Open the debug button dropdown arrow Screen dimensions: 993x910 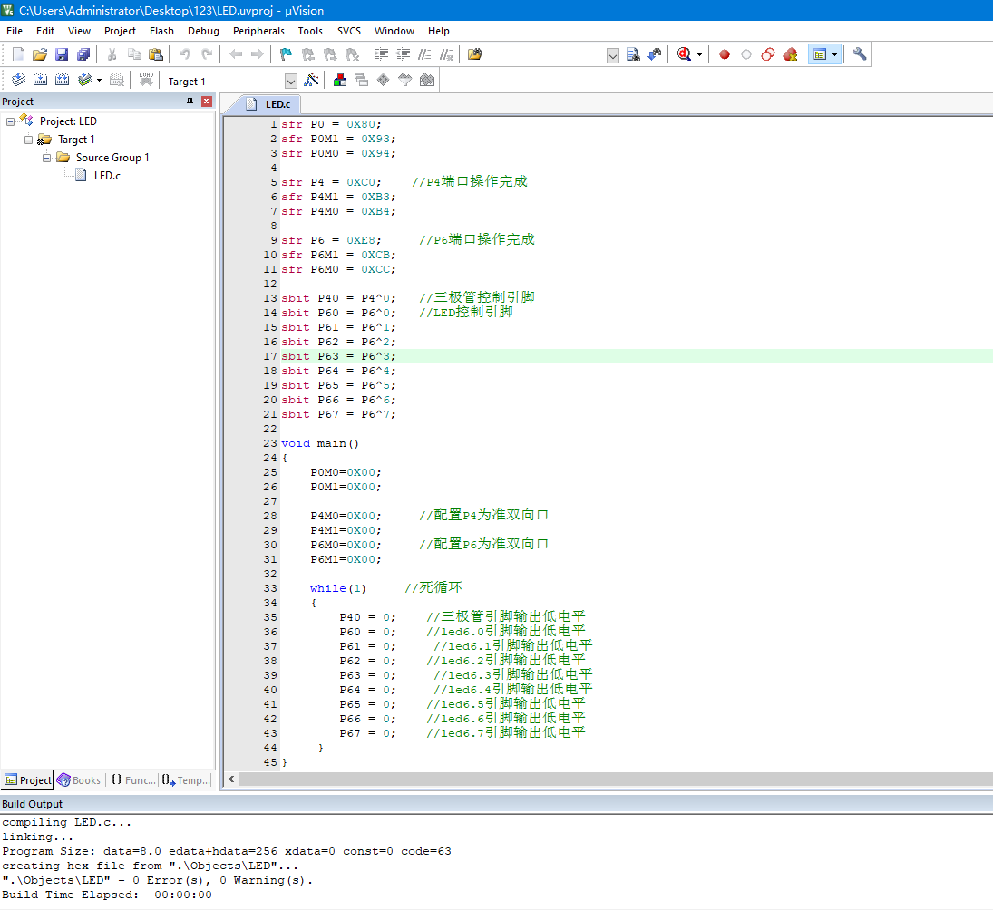pos(699,55)
